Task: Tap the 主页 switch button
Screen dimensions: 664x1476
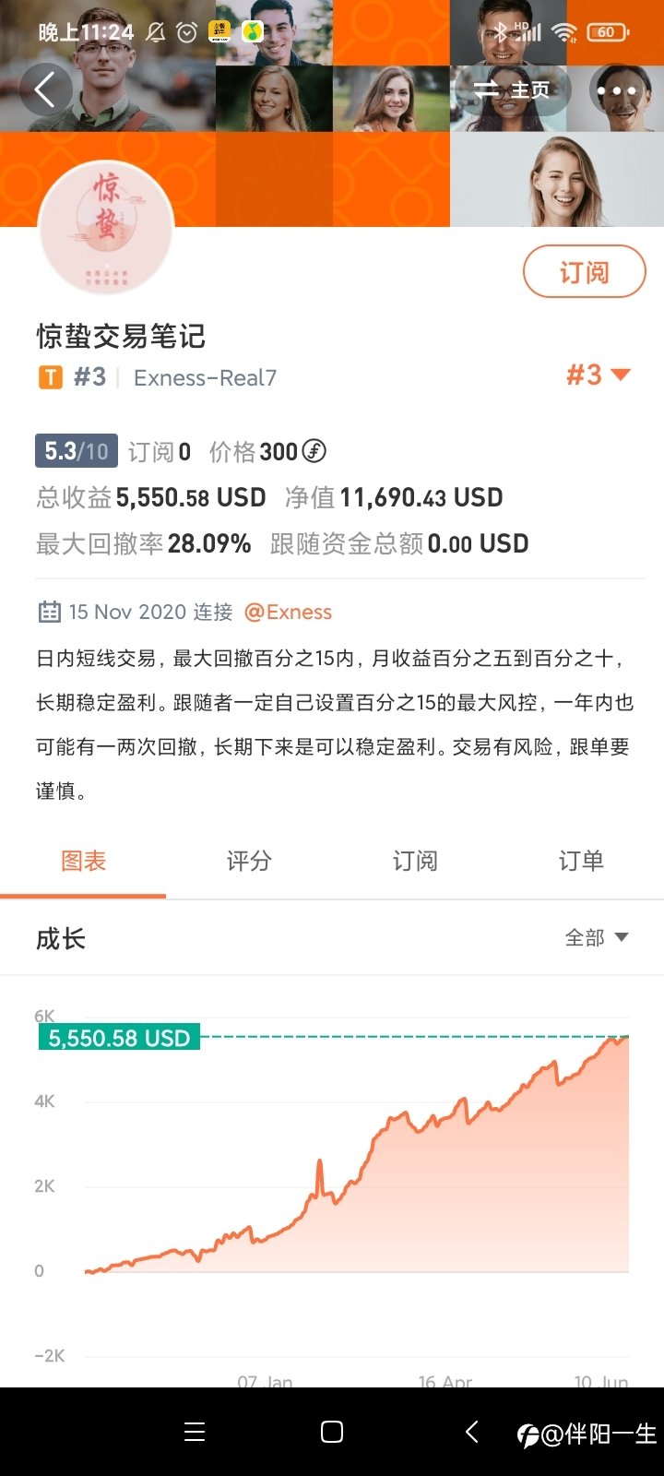Action: 512,90
